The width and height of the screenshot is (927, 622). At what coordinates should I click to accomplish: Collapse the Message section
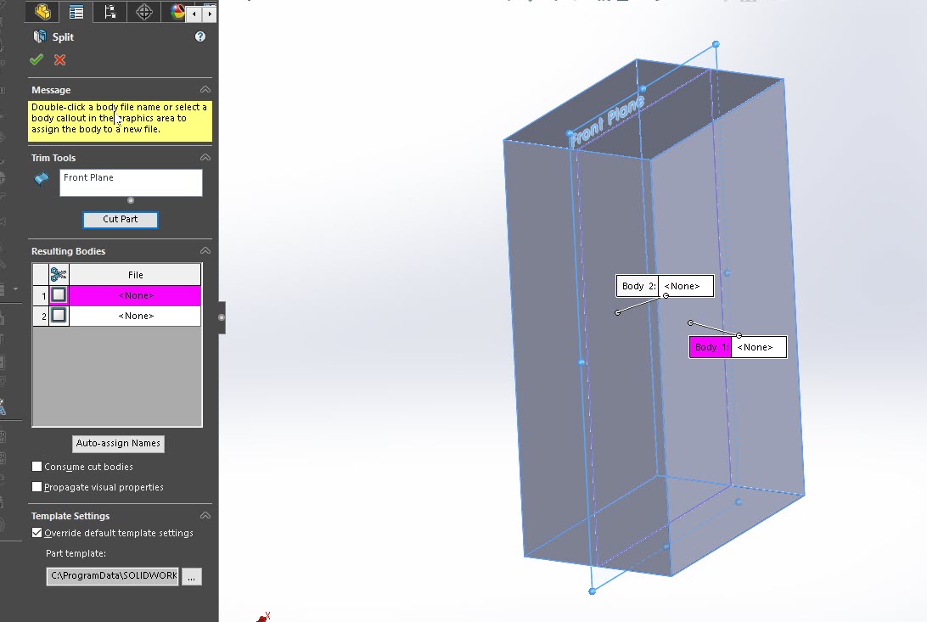click(x=205, y=90)
